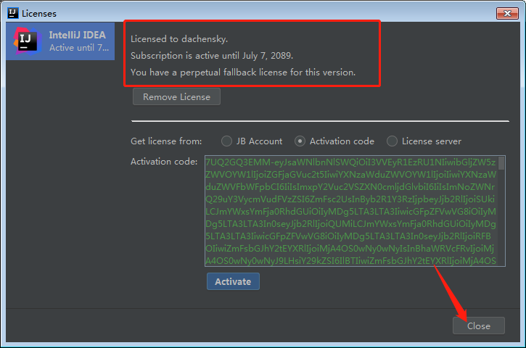526x348 pixels.
Task: Click the perpetual fallback license message
Action: (x=243, y=72)
